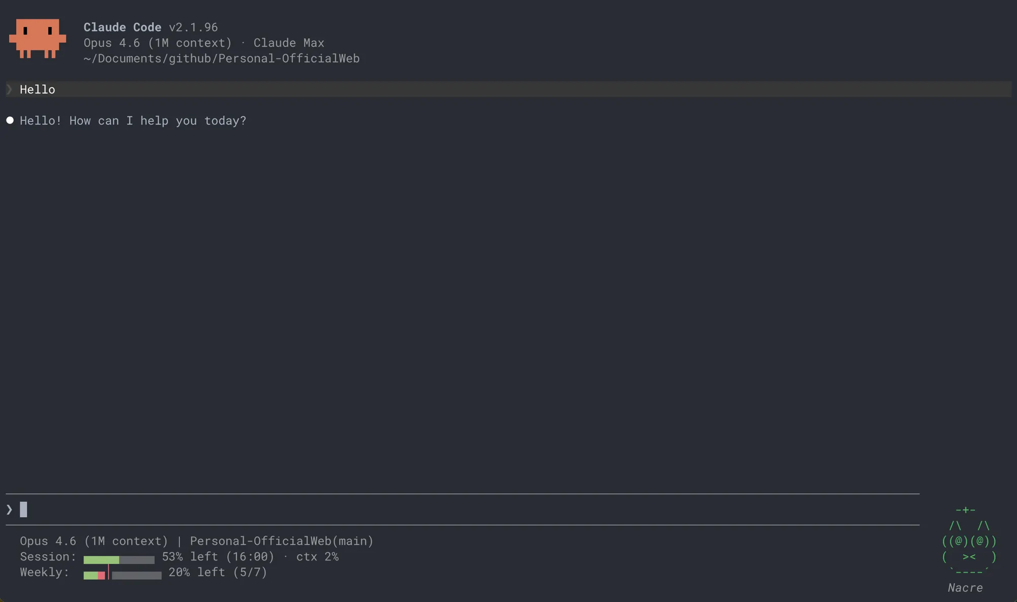1017x602 pixels.
Task: Click the "Personal-OfficialWeb(main)" branch label
Action: click(282, 541)
